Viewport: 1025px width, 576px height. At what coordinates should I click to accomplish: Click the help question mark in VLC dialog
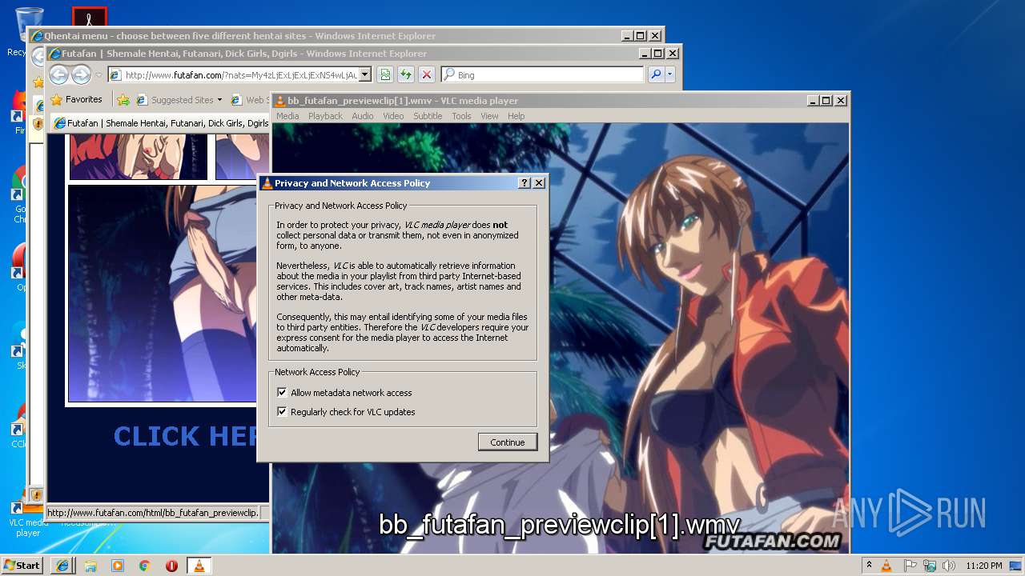(x=525, y=183)
